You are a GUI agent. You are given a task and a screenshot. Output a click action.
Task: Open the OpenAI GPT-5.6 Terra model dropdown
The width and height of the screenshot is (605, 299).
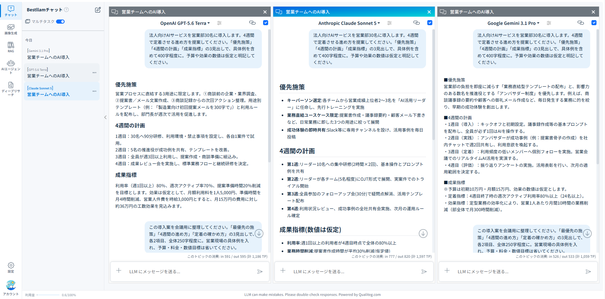point(185,23)
